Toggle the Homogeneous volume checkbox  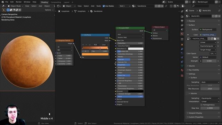point(202,105)
